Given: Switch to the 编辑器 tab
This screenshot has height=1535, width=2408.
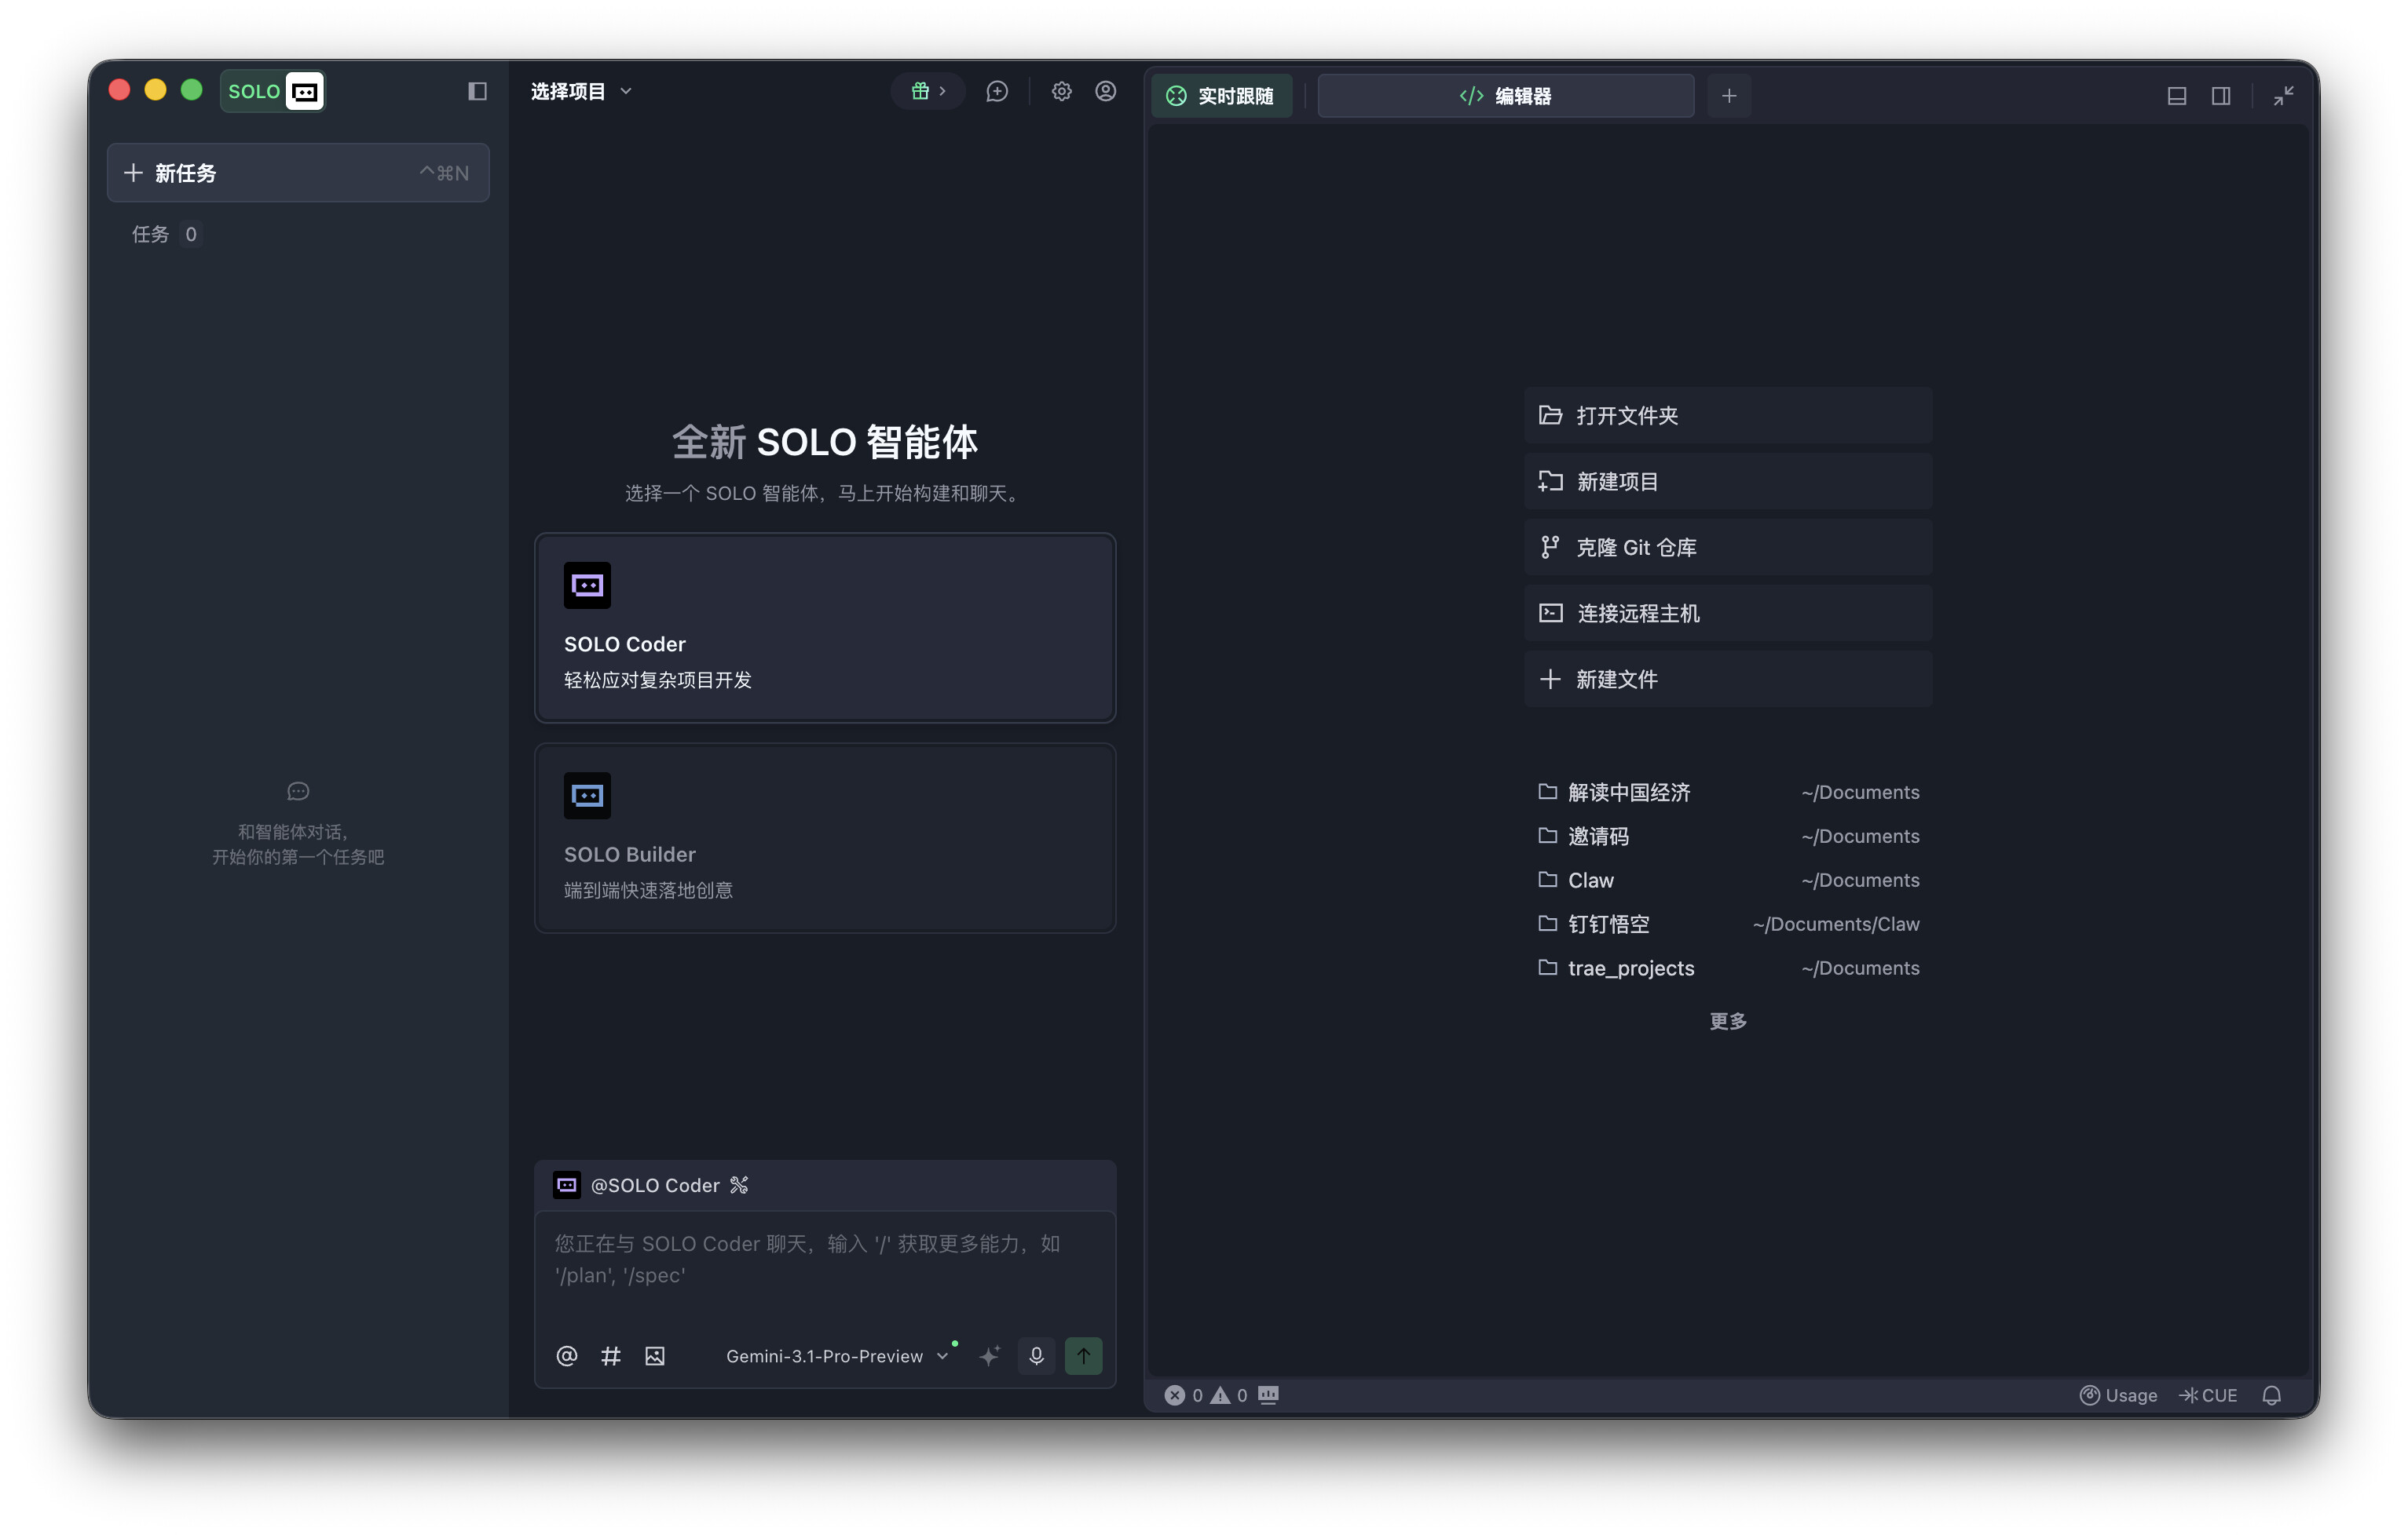Looking at the screenshot, I should pos(1505,96).
